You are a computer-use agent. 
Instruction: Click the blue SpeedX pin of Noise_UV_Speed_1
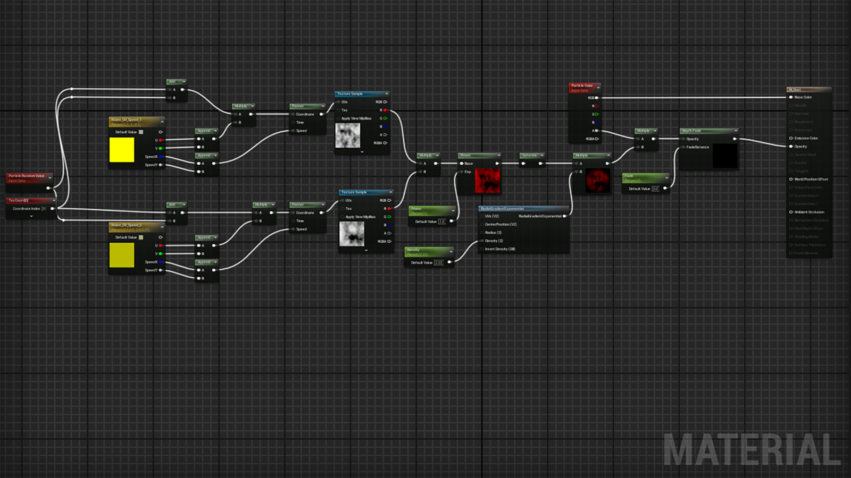click(x=160, y=157)
